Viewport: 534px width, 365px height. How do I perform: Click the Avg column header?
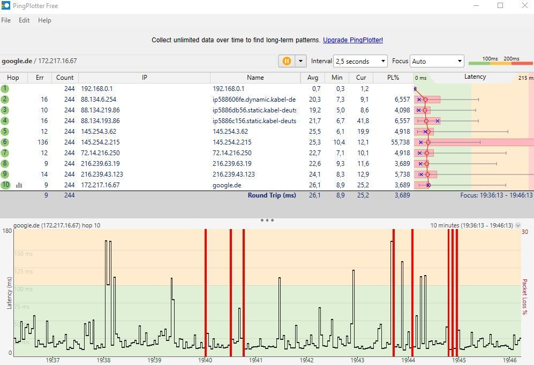point(313,78)
